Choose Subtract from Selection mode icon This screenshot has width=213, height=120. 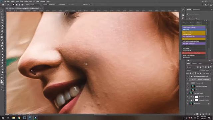[19, 5]
